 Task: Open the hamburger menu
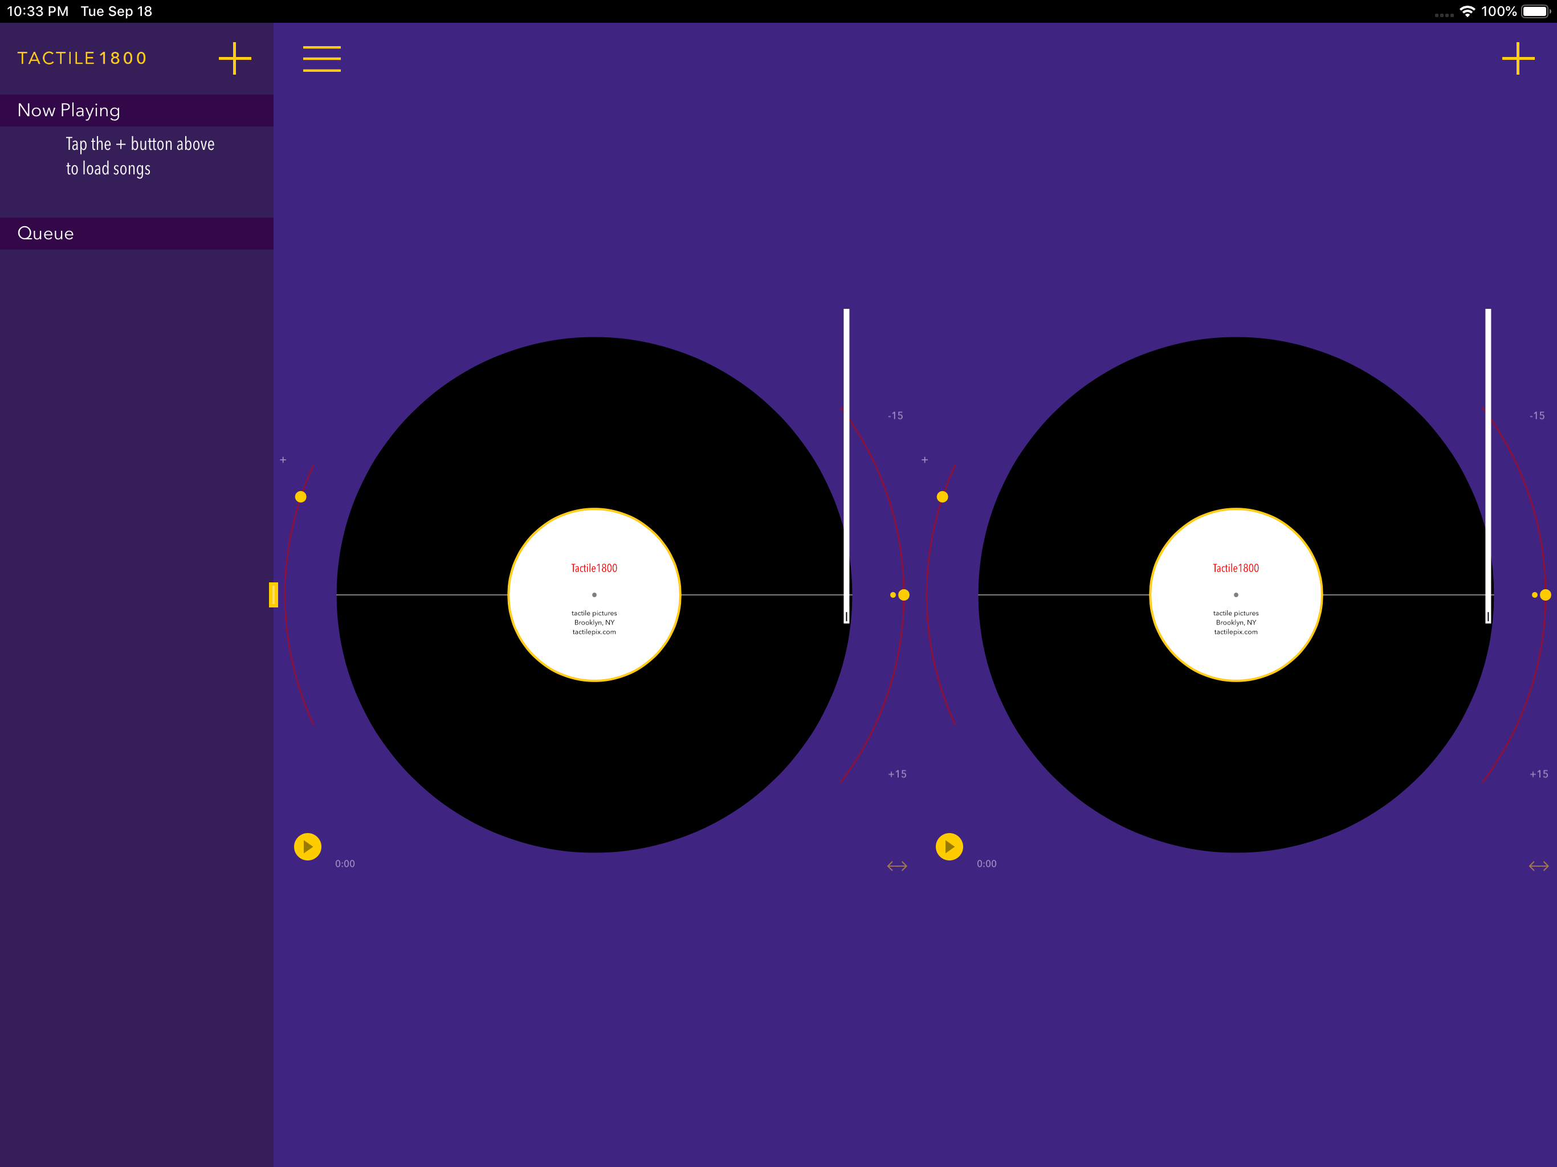click(321, 60)
